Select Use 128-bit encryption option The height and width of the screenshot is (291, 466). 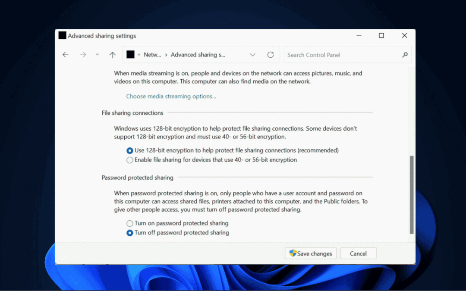click(x=129, y=150)
